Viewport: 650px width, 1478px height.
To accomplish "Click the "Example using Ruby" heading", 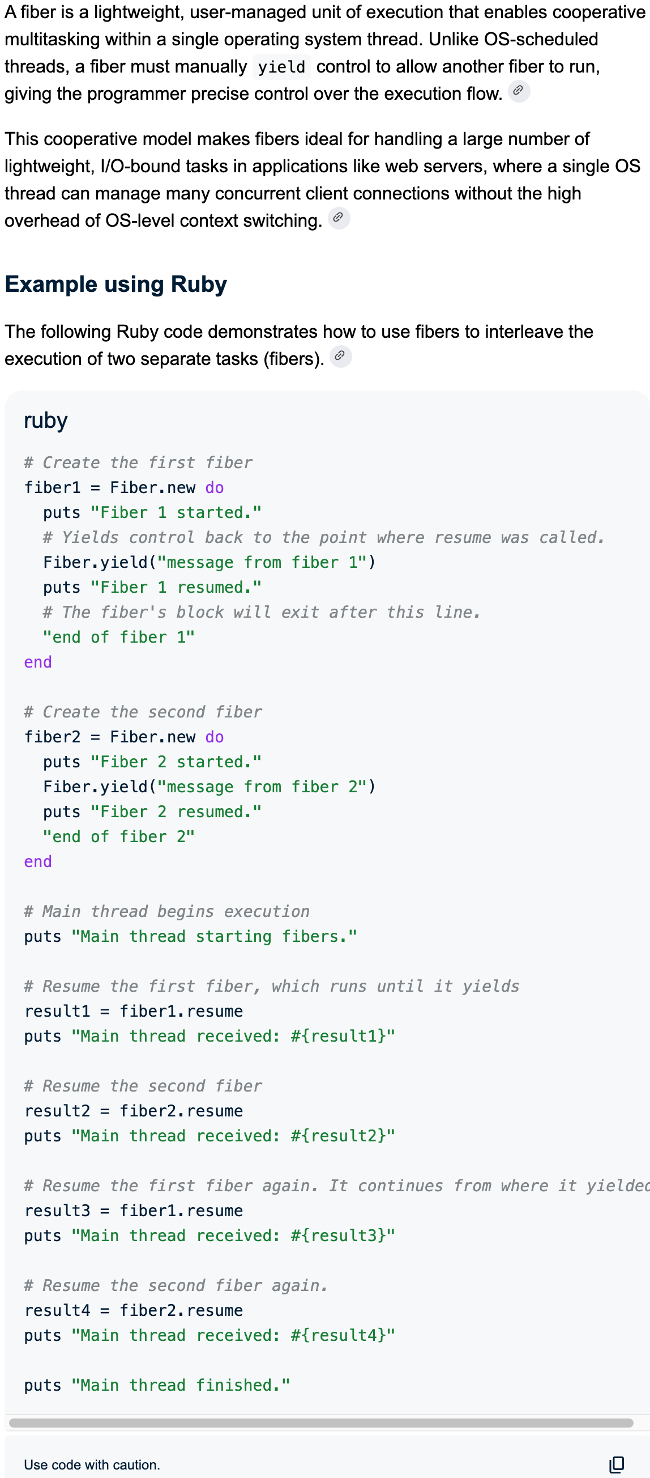I will click(116, 284).
